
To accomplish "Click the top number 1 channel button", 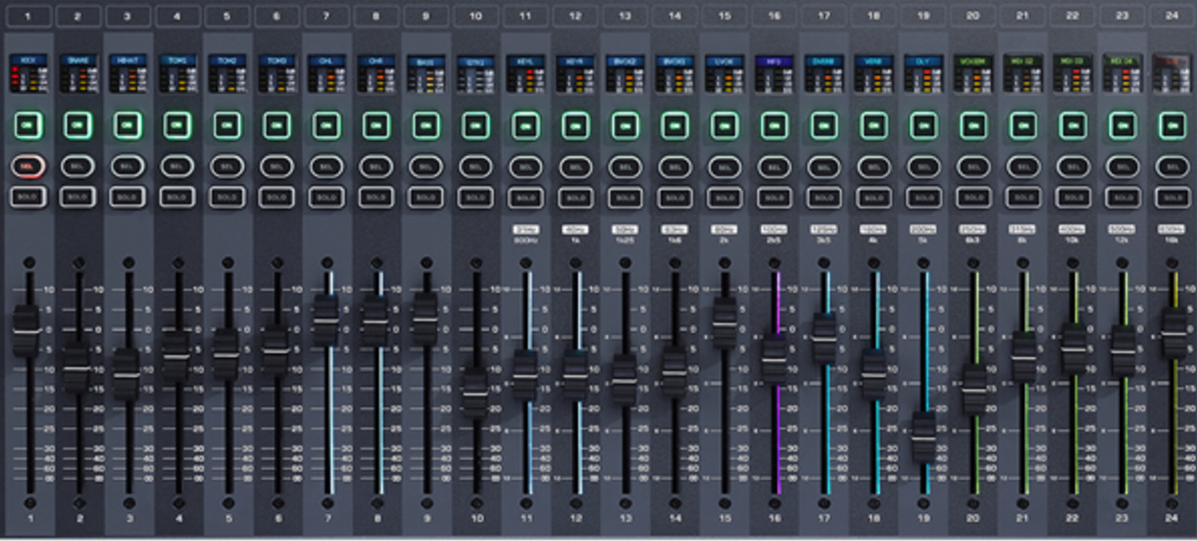I will (x=28, y=16).
